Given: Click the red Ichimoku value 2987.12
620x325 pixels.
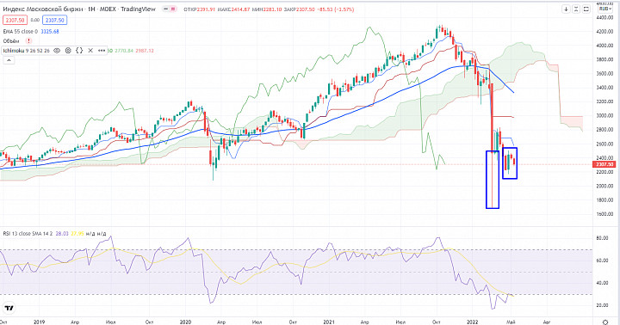Looking at the screenshot, I should (x=145, y=51).
